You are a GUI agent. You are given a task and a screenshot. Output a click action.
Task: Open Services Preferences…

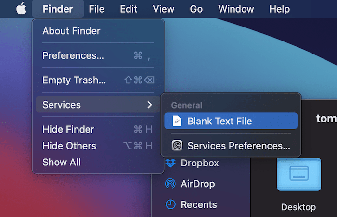(x=231, y=146)
